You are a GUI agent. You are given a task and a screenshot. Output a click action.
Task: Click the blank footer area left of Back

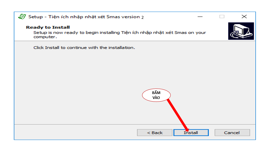pyautogui.click(x=73, y=133)
